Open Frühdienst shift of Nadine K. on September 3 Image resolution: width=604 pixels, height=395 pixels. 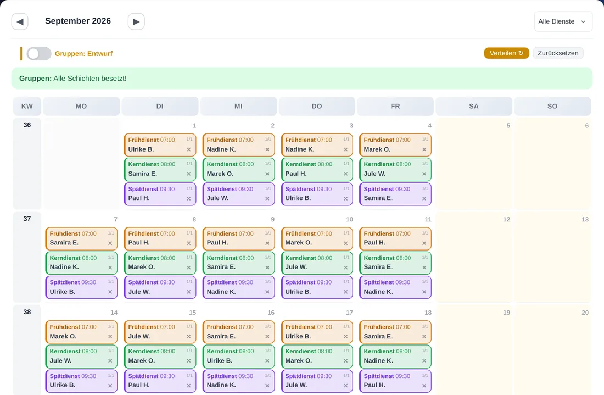click(x=317, y=145)
